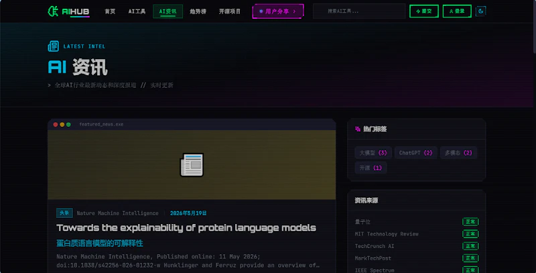Click the date 2026年5月19日

(x=188, y=213)
